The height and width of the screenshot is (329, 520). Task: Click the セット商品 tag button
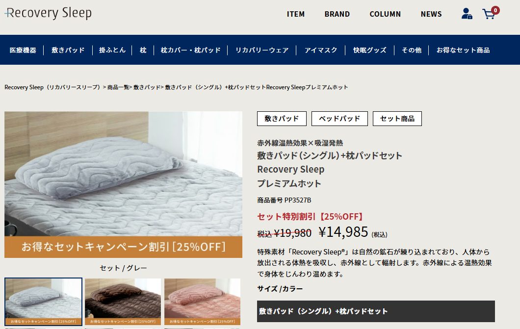tap(397, 119)
